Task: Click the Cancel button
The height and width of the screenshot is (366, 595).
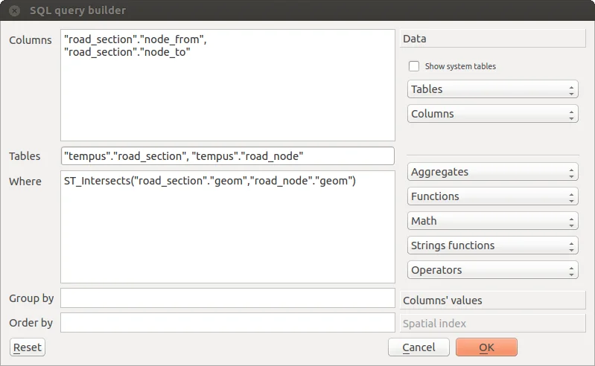Action: pos(419,347)
